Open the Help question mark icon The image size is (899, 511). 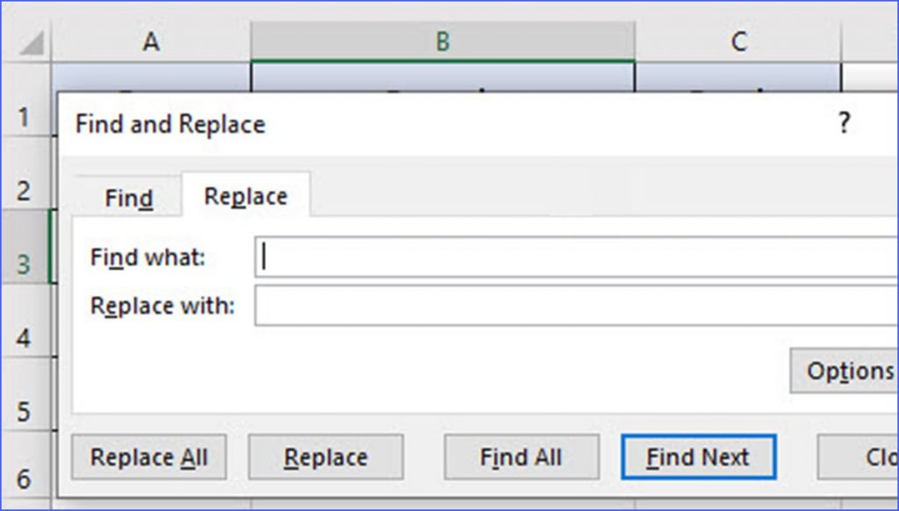click(x=844, y=124)
